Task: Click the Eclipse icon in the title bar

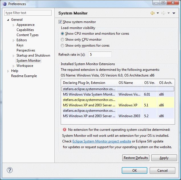Action: (5, 4)
